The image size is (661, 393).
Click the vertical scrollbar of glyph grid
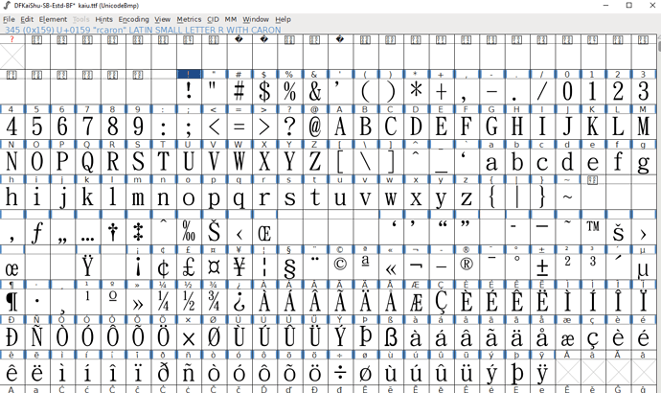tap(659, 214)
